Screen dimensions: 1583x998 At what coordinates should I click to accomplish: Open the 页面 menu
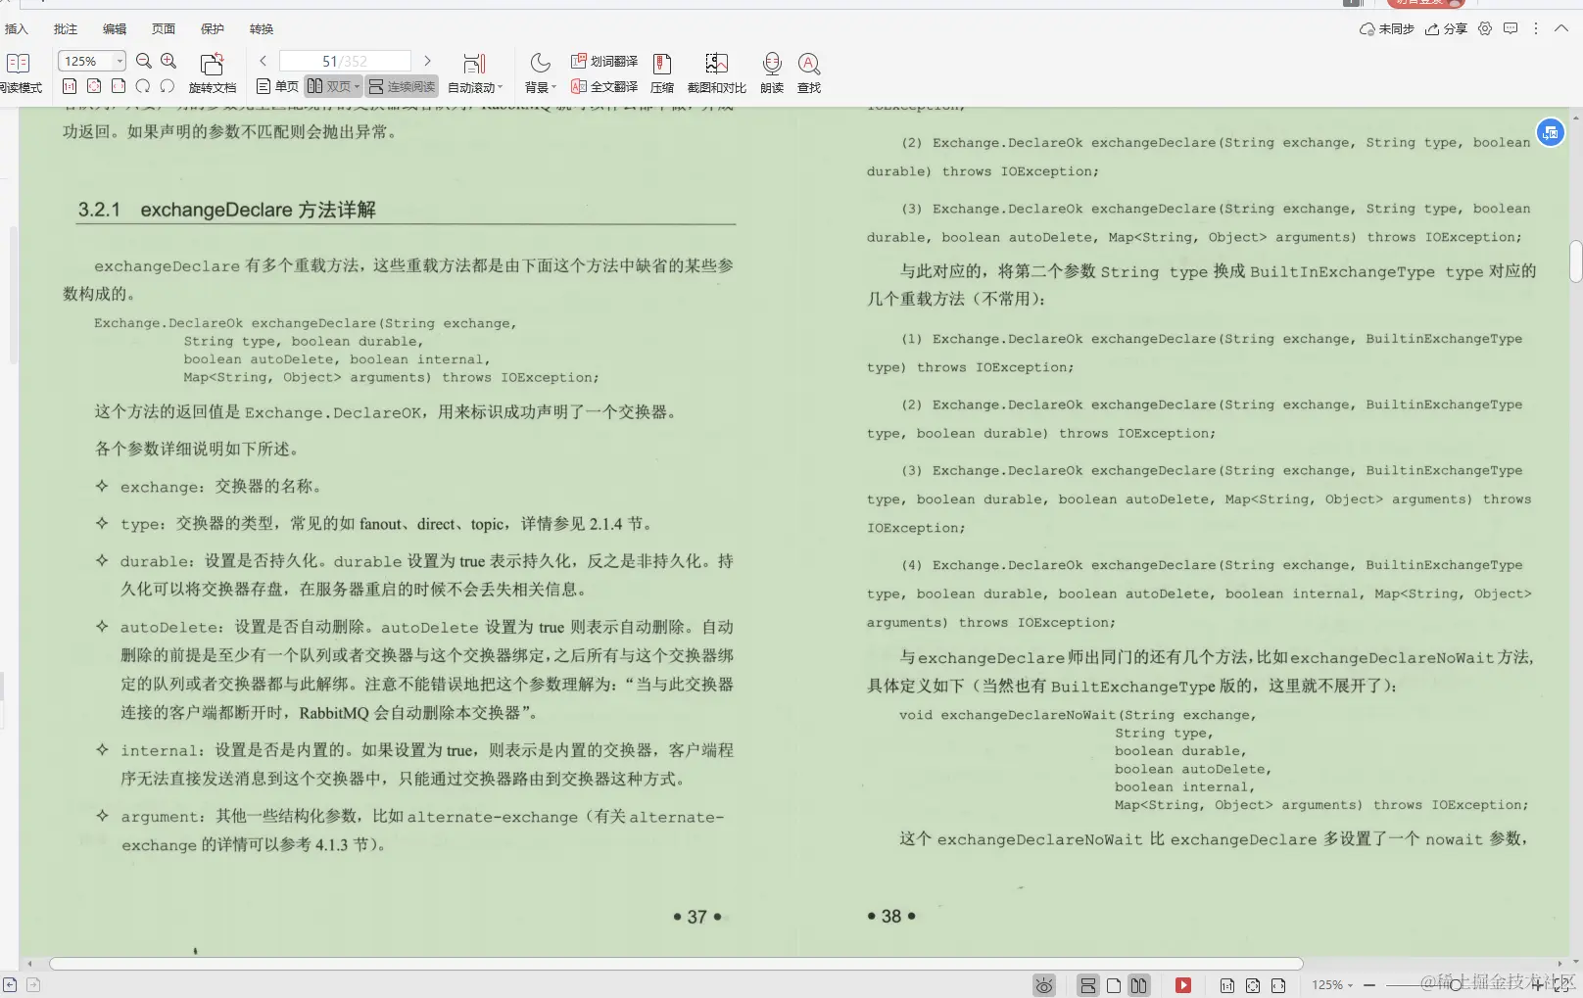164,28
